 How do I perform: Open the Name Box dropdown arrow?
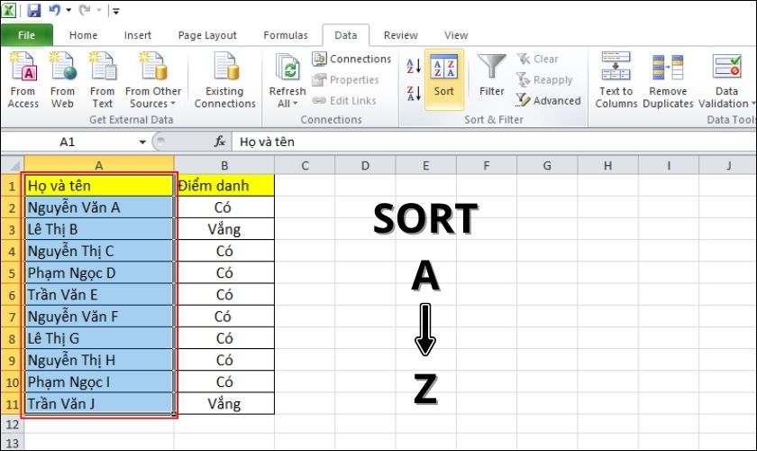click(x=142, y=143)
